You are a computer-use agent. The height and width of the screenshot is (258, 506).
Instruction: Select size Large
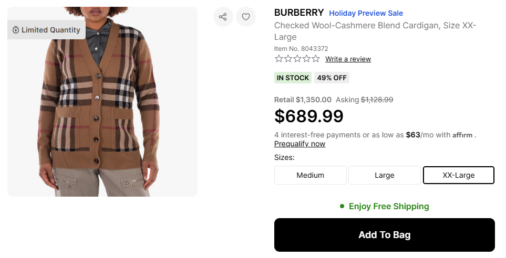click(384, 175)
